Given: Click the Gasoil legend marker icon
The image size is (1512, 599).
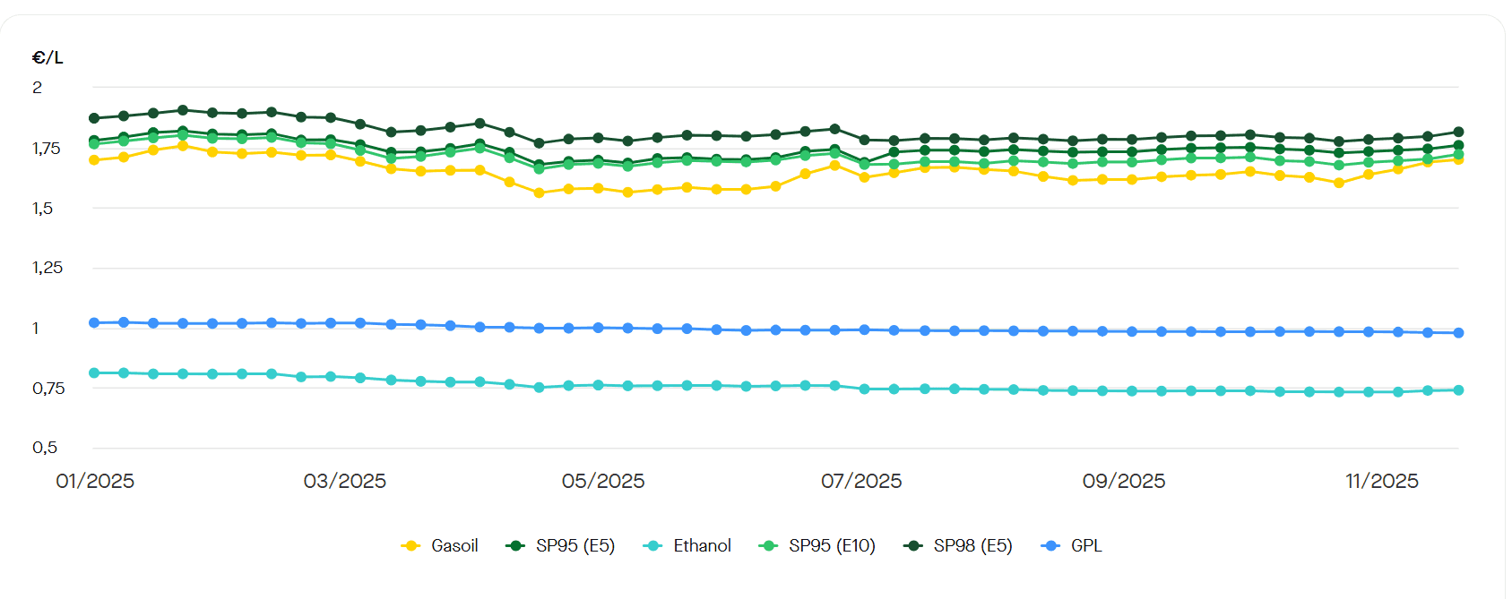Looking at the screenshot, I should tap(410, 546).
